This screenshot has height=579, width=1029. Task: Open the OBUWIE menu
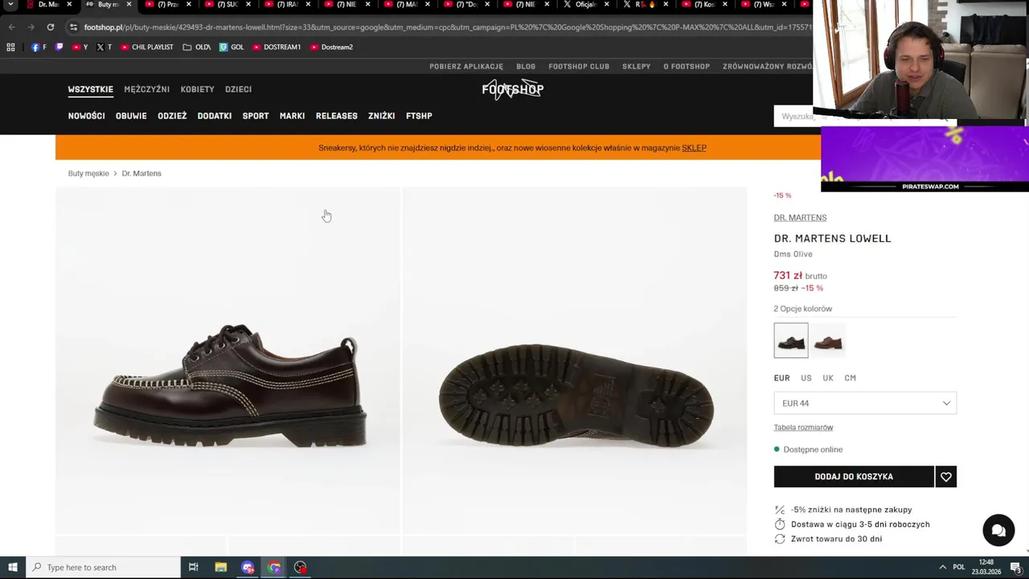tap(131, 116)
